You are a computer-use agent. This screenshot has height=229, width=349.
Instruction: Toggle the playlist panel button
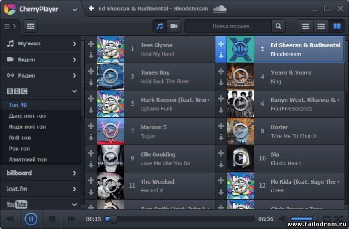(x=31, y=26)
